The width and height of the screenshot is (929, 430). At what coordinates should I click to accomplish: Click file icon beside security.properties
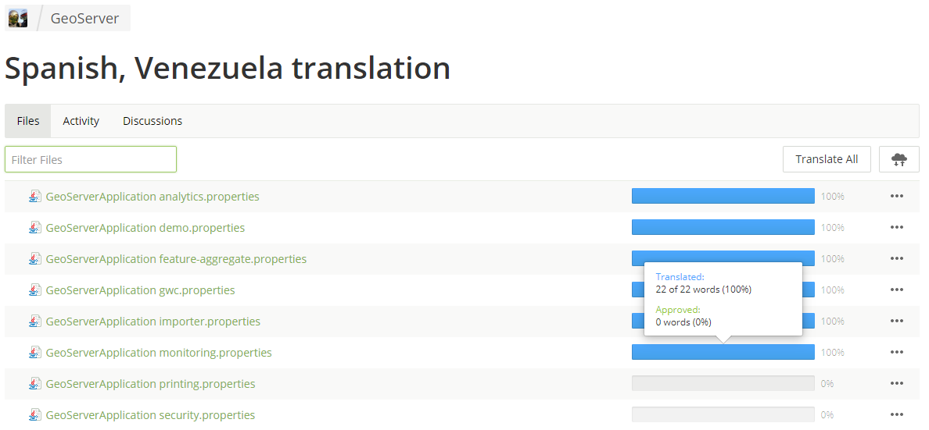35,414
